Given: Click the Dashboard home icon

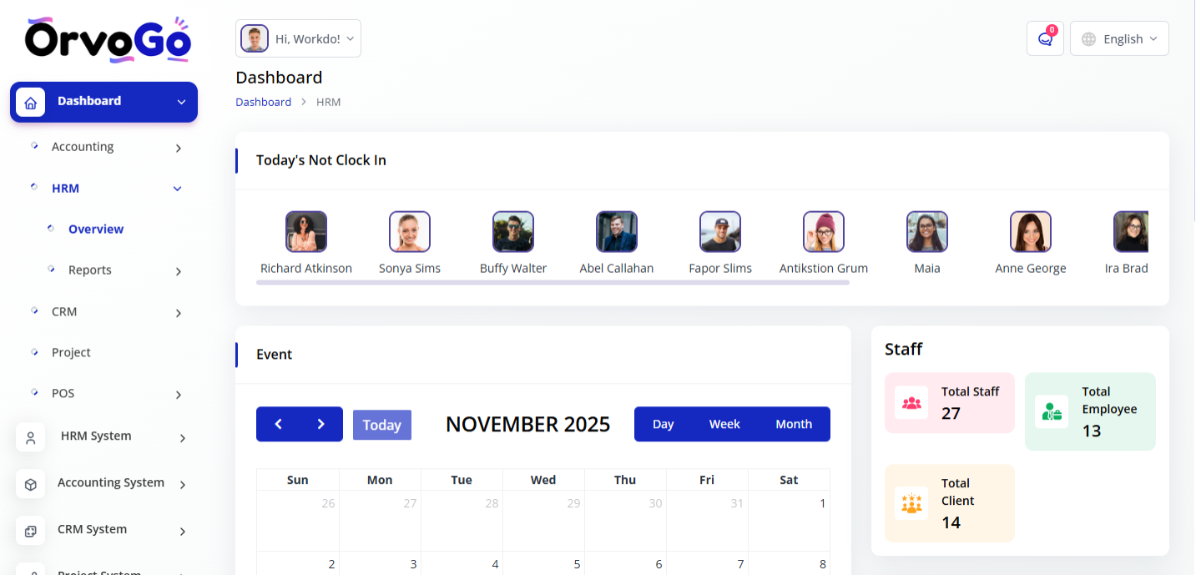Looking at the screenshot, I should pyautogui.click(x=31, y=103).
